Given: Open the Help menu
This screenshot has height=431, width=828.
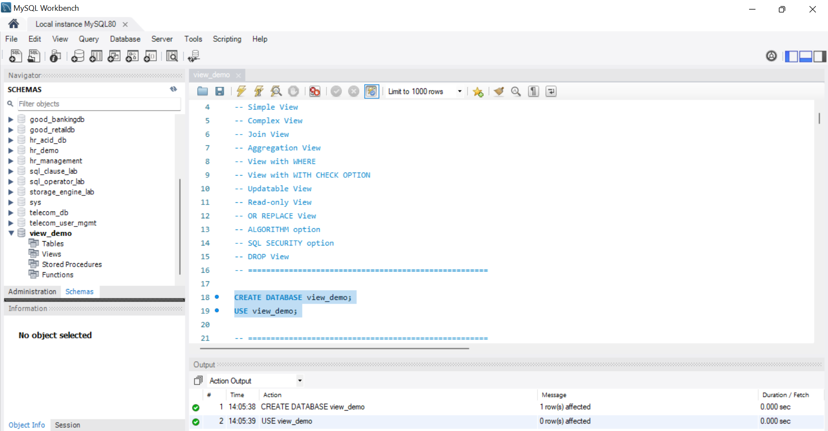Looking at the screenshot, I should click(x=260, y=39).
